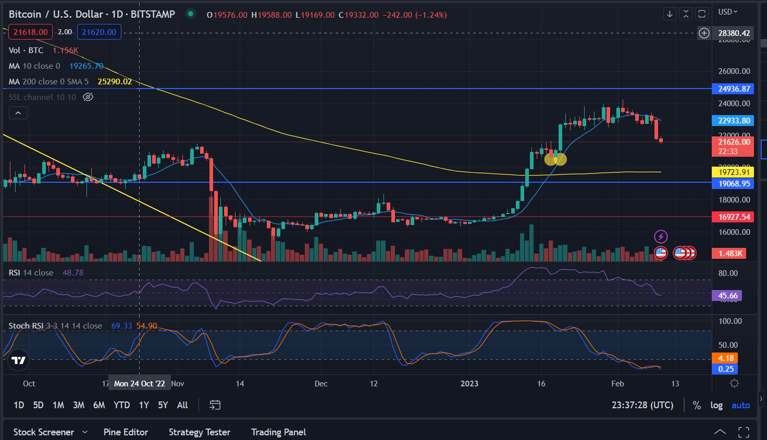Collapse the main chart pane
The width and height of the screenshot is (767, 440).
[686, 14]
